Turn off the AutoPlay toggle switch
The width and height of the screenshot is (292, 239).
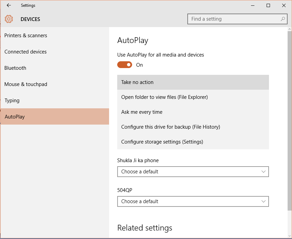[125, 65]
